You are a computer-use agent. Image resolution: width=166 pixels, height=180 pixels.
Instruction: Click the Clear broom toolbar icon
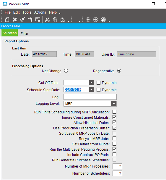[22, 20]
